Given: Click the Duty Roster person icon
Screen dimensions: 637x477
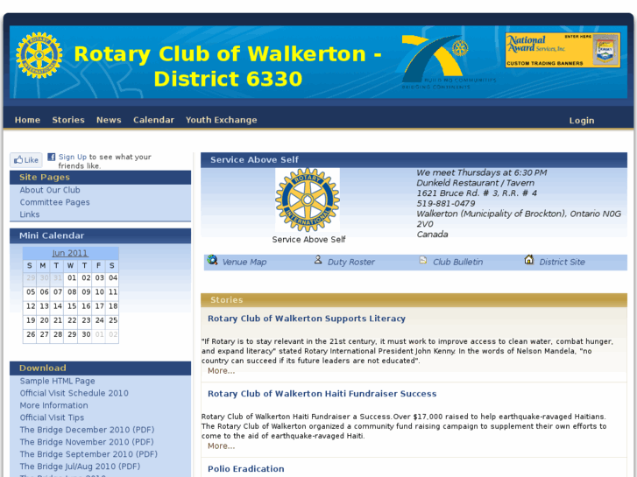Looking at the screenshot, I should pos(318,259).
